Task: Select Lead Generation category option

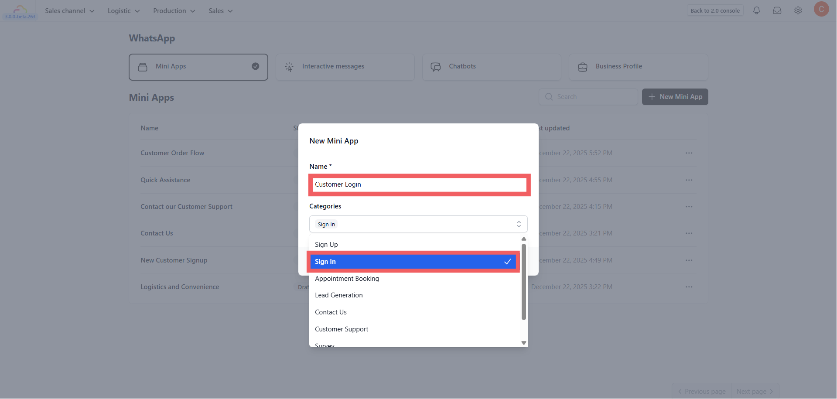Action: [415, 295]
